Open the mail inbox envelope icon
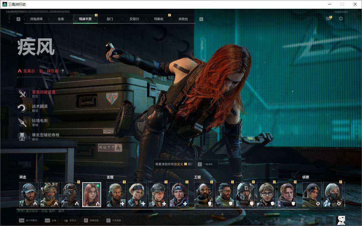Viewport: 362px width, 226px height. pos(328,19)
